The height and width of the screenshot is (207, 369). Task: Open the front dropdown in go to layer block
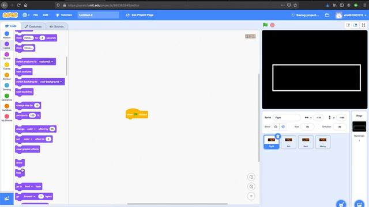coord(28,186)
